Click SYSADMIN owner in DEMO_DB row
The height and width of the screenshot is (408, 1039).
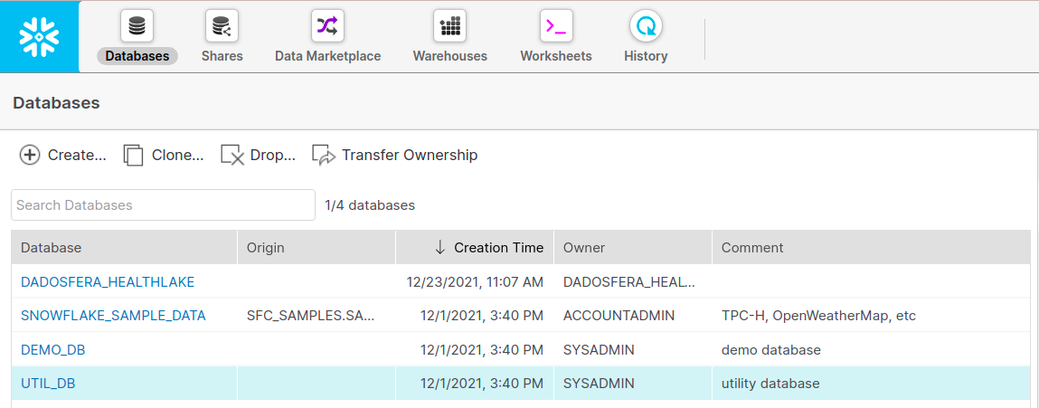(x=599, y=349)
